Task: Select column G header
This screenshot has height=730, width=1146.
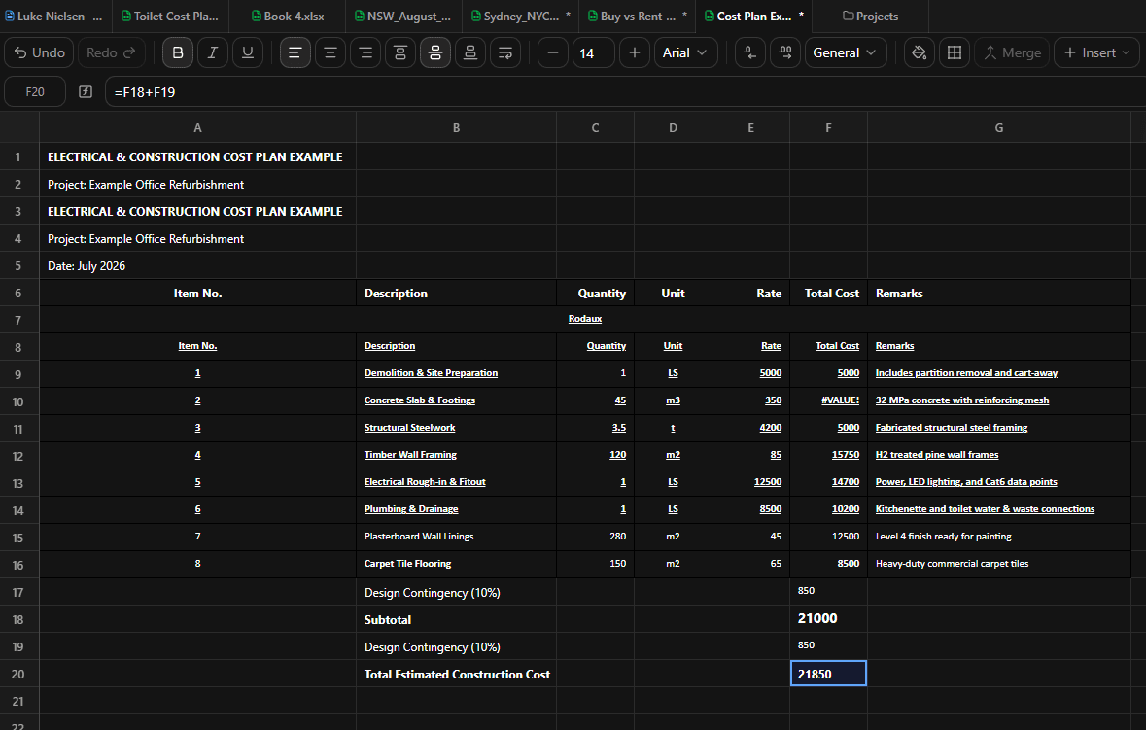Action: pyautogui.click(x=999, y=128)
